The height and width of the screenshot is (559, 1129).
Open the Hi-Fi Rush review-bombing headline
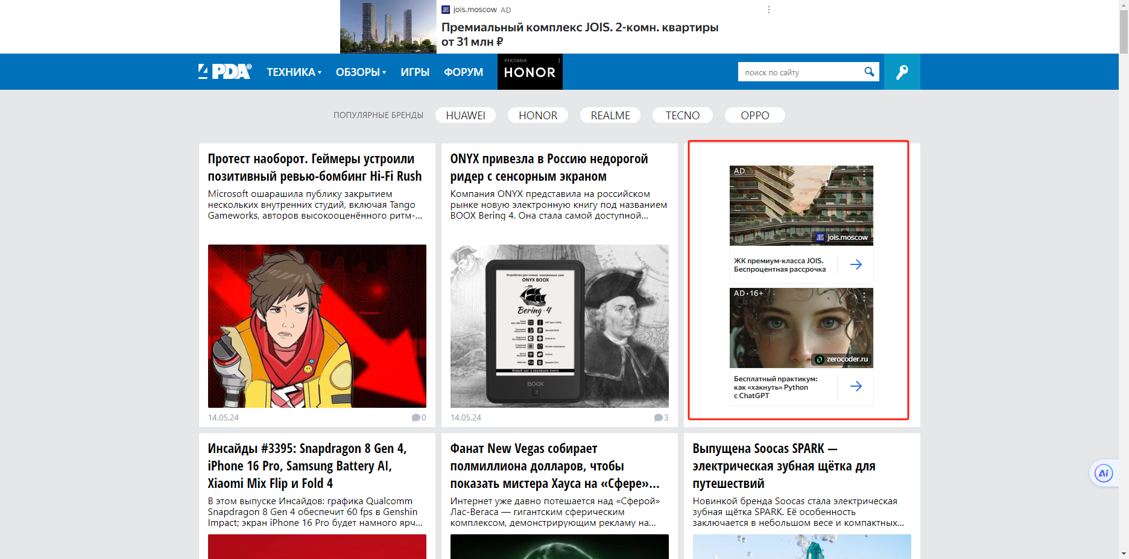pos(314,167)
